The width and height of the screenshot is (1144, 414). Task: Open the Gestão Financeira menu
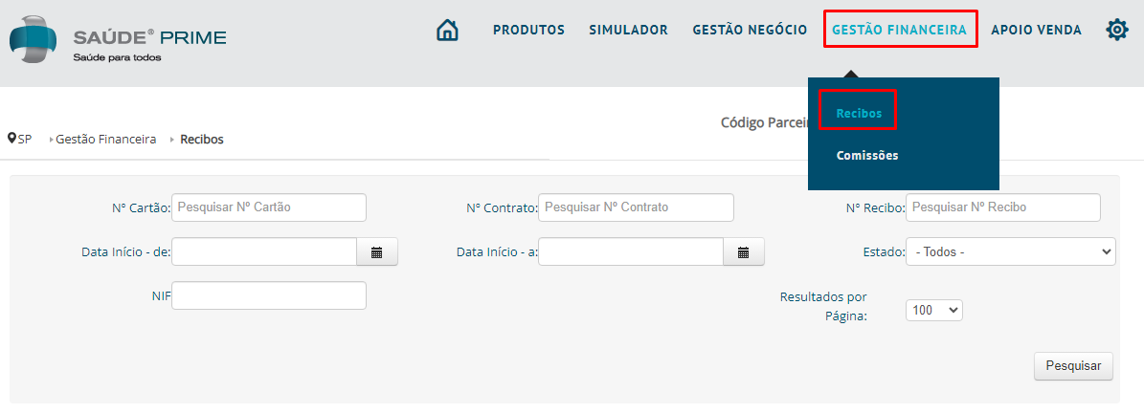[x=899, y=30]
